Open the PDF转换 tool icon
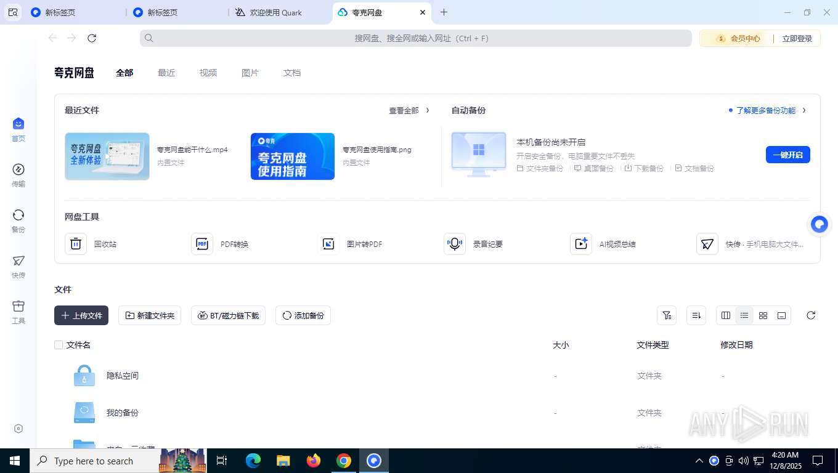838x473 pixels. [202, 244]
